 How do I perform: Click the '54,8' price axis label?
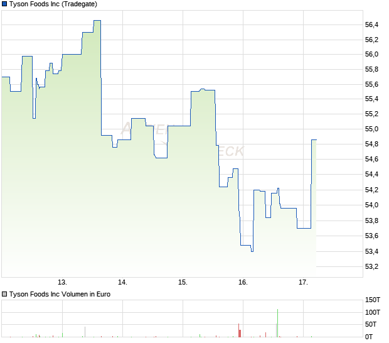[371, 144]
